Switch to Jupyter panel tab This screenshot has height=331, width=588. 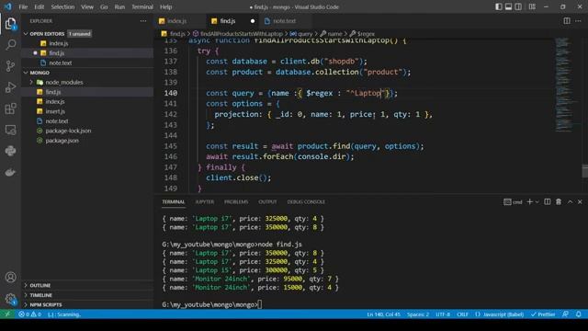click(204, 202)
